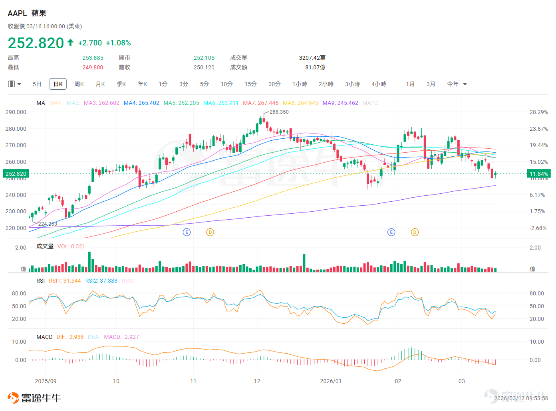Select the 5日 period tab
556x411 pixels.
37,84
